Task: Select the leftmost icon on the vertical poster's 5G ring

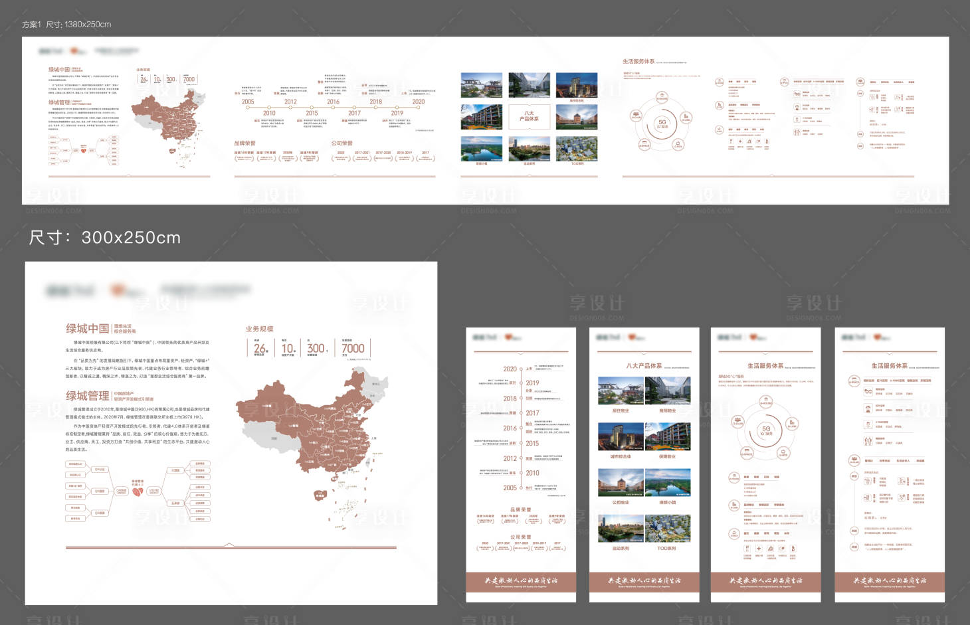Action: [737, 422]
